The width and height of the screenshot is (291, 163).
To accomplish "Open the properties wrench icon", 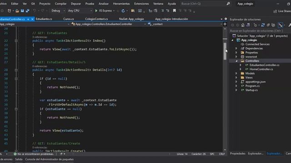I will pos(290,25).
